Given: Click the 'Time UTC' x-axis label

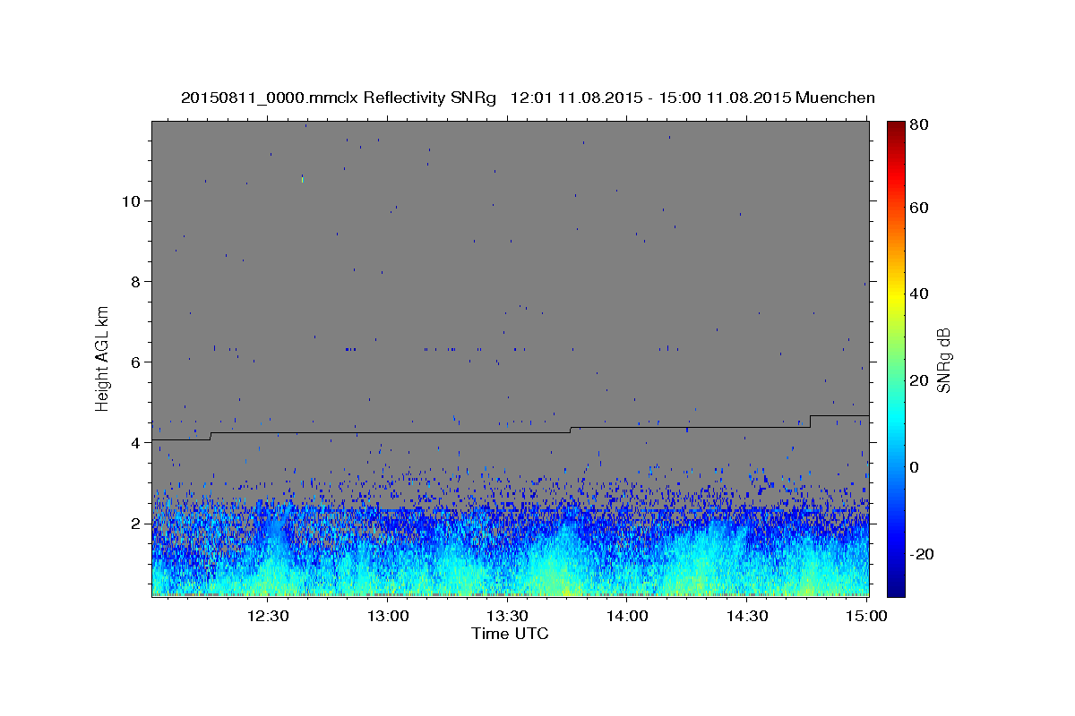Looking at the screenshot, I should pyautogui.click(x=510, y=634).
